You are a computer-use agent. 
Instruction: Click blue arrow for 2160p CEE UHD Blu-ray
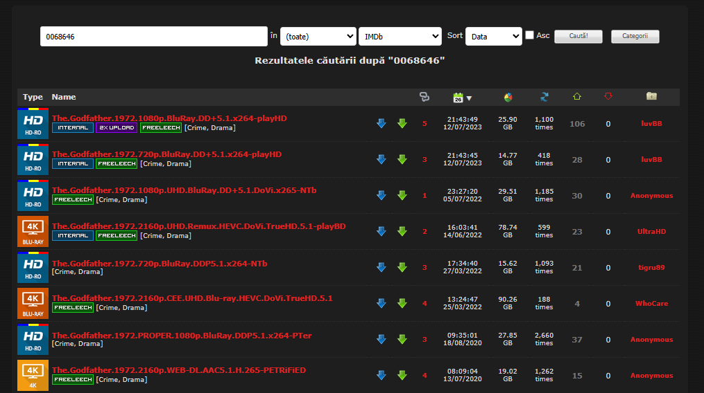[381, 303]
